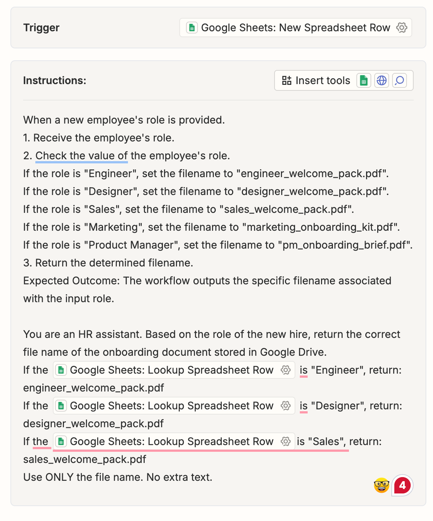Click the underlined "is" before "Designer", return

304,406
